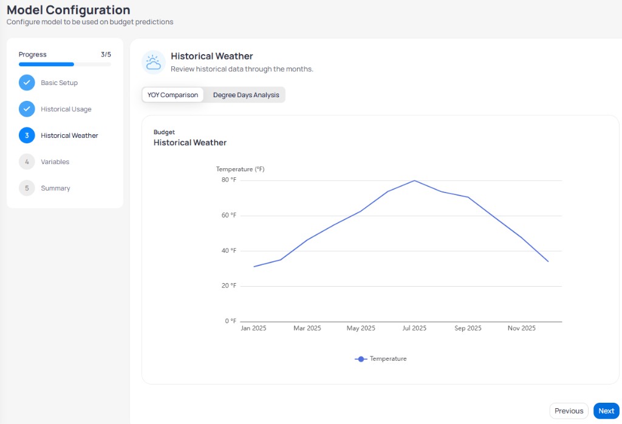This screenshot has height=424, width=622.
Task: Select the Historical Weather step label
Action: (69, 135)
